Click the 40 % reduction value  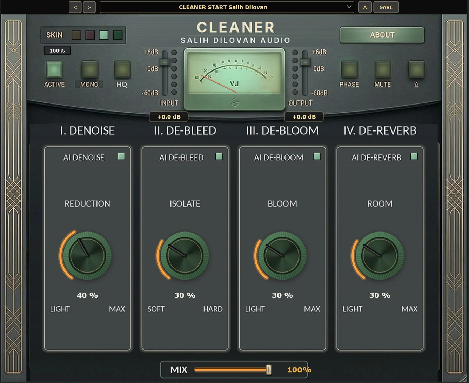tap(87, 295)
